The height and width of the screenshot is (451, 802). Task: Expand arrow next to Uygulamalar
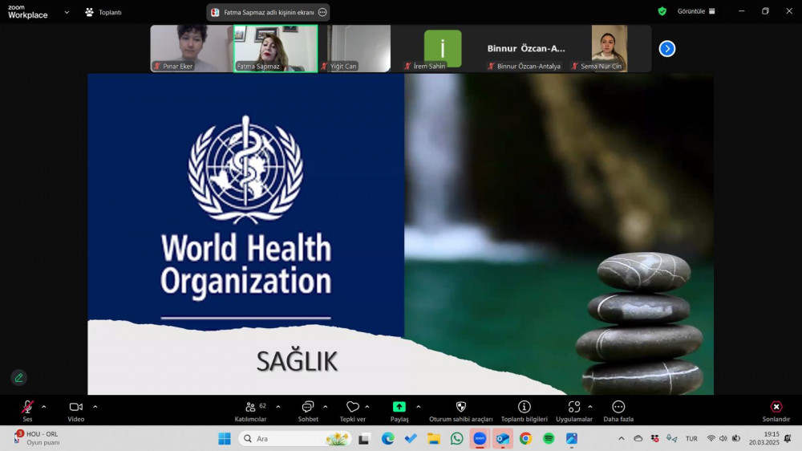point(590,407)
